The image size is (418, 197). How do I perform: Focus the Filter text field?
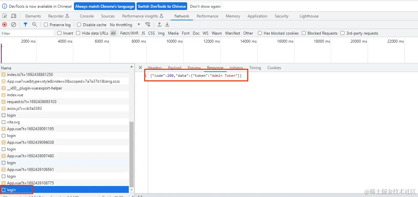click(27, 33)
